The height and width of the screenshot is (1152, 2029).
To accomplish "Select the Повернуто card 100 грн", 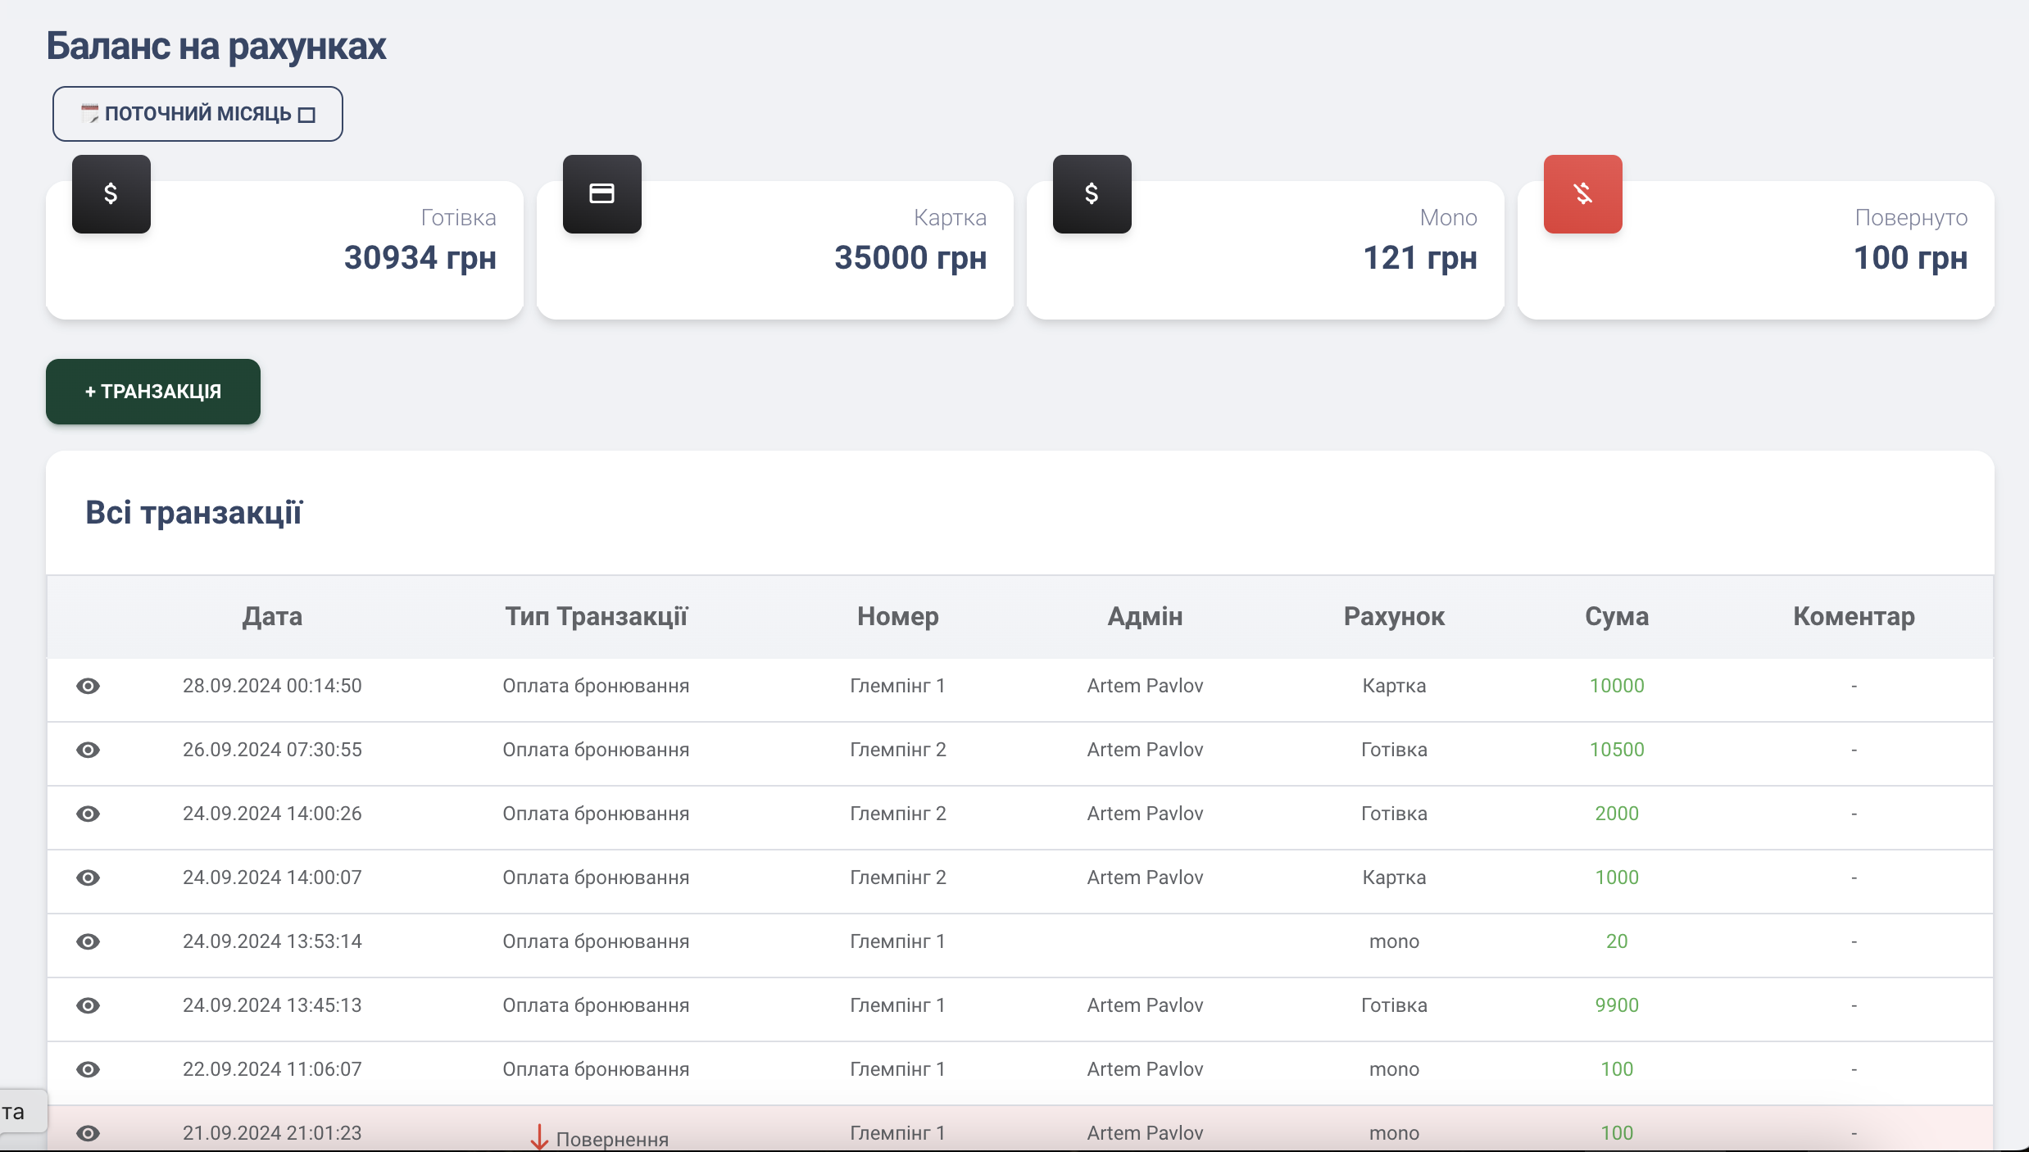I will click(x=1756, y=250).
